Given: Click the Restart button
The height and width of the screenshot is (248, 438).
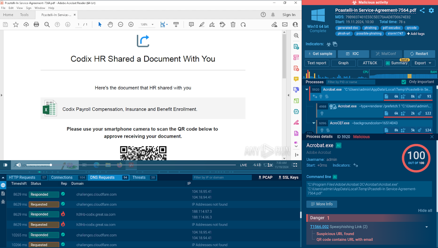Looking at the screenshot, I should (x=419, y=54).
